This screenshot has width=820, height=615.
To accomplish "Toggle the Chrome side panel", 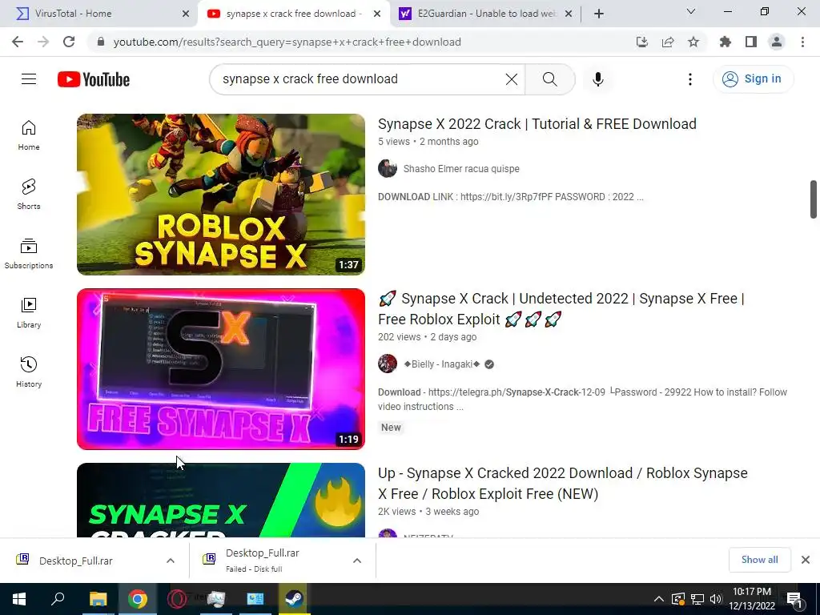I will point(751,42).
